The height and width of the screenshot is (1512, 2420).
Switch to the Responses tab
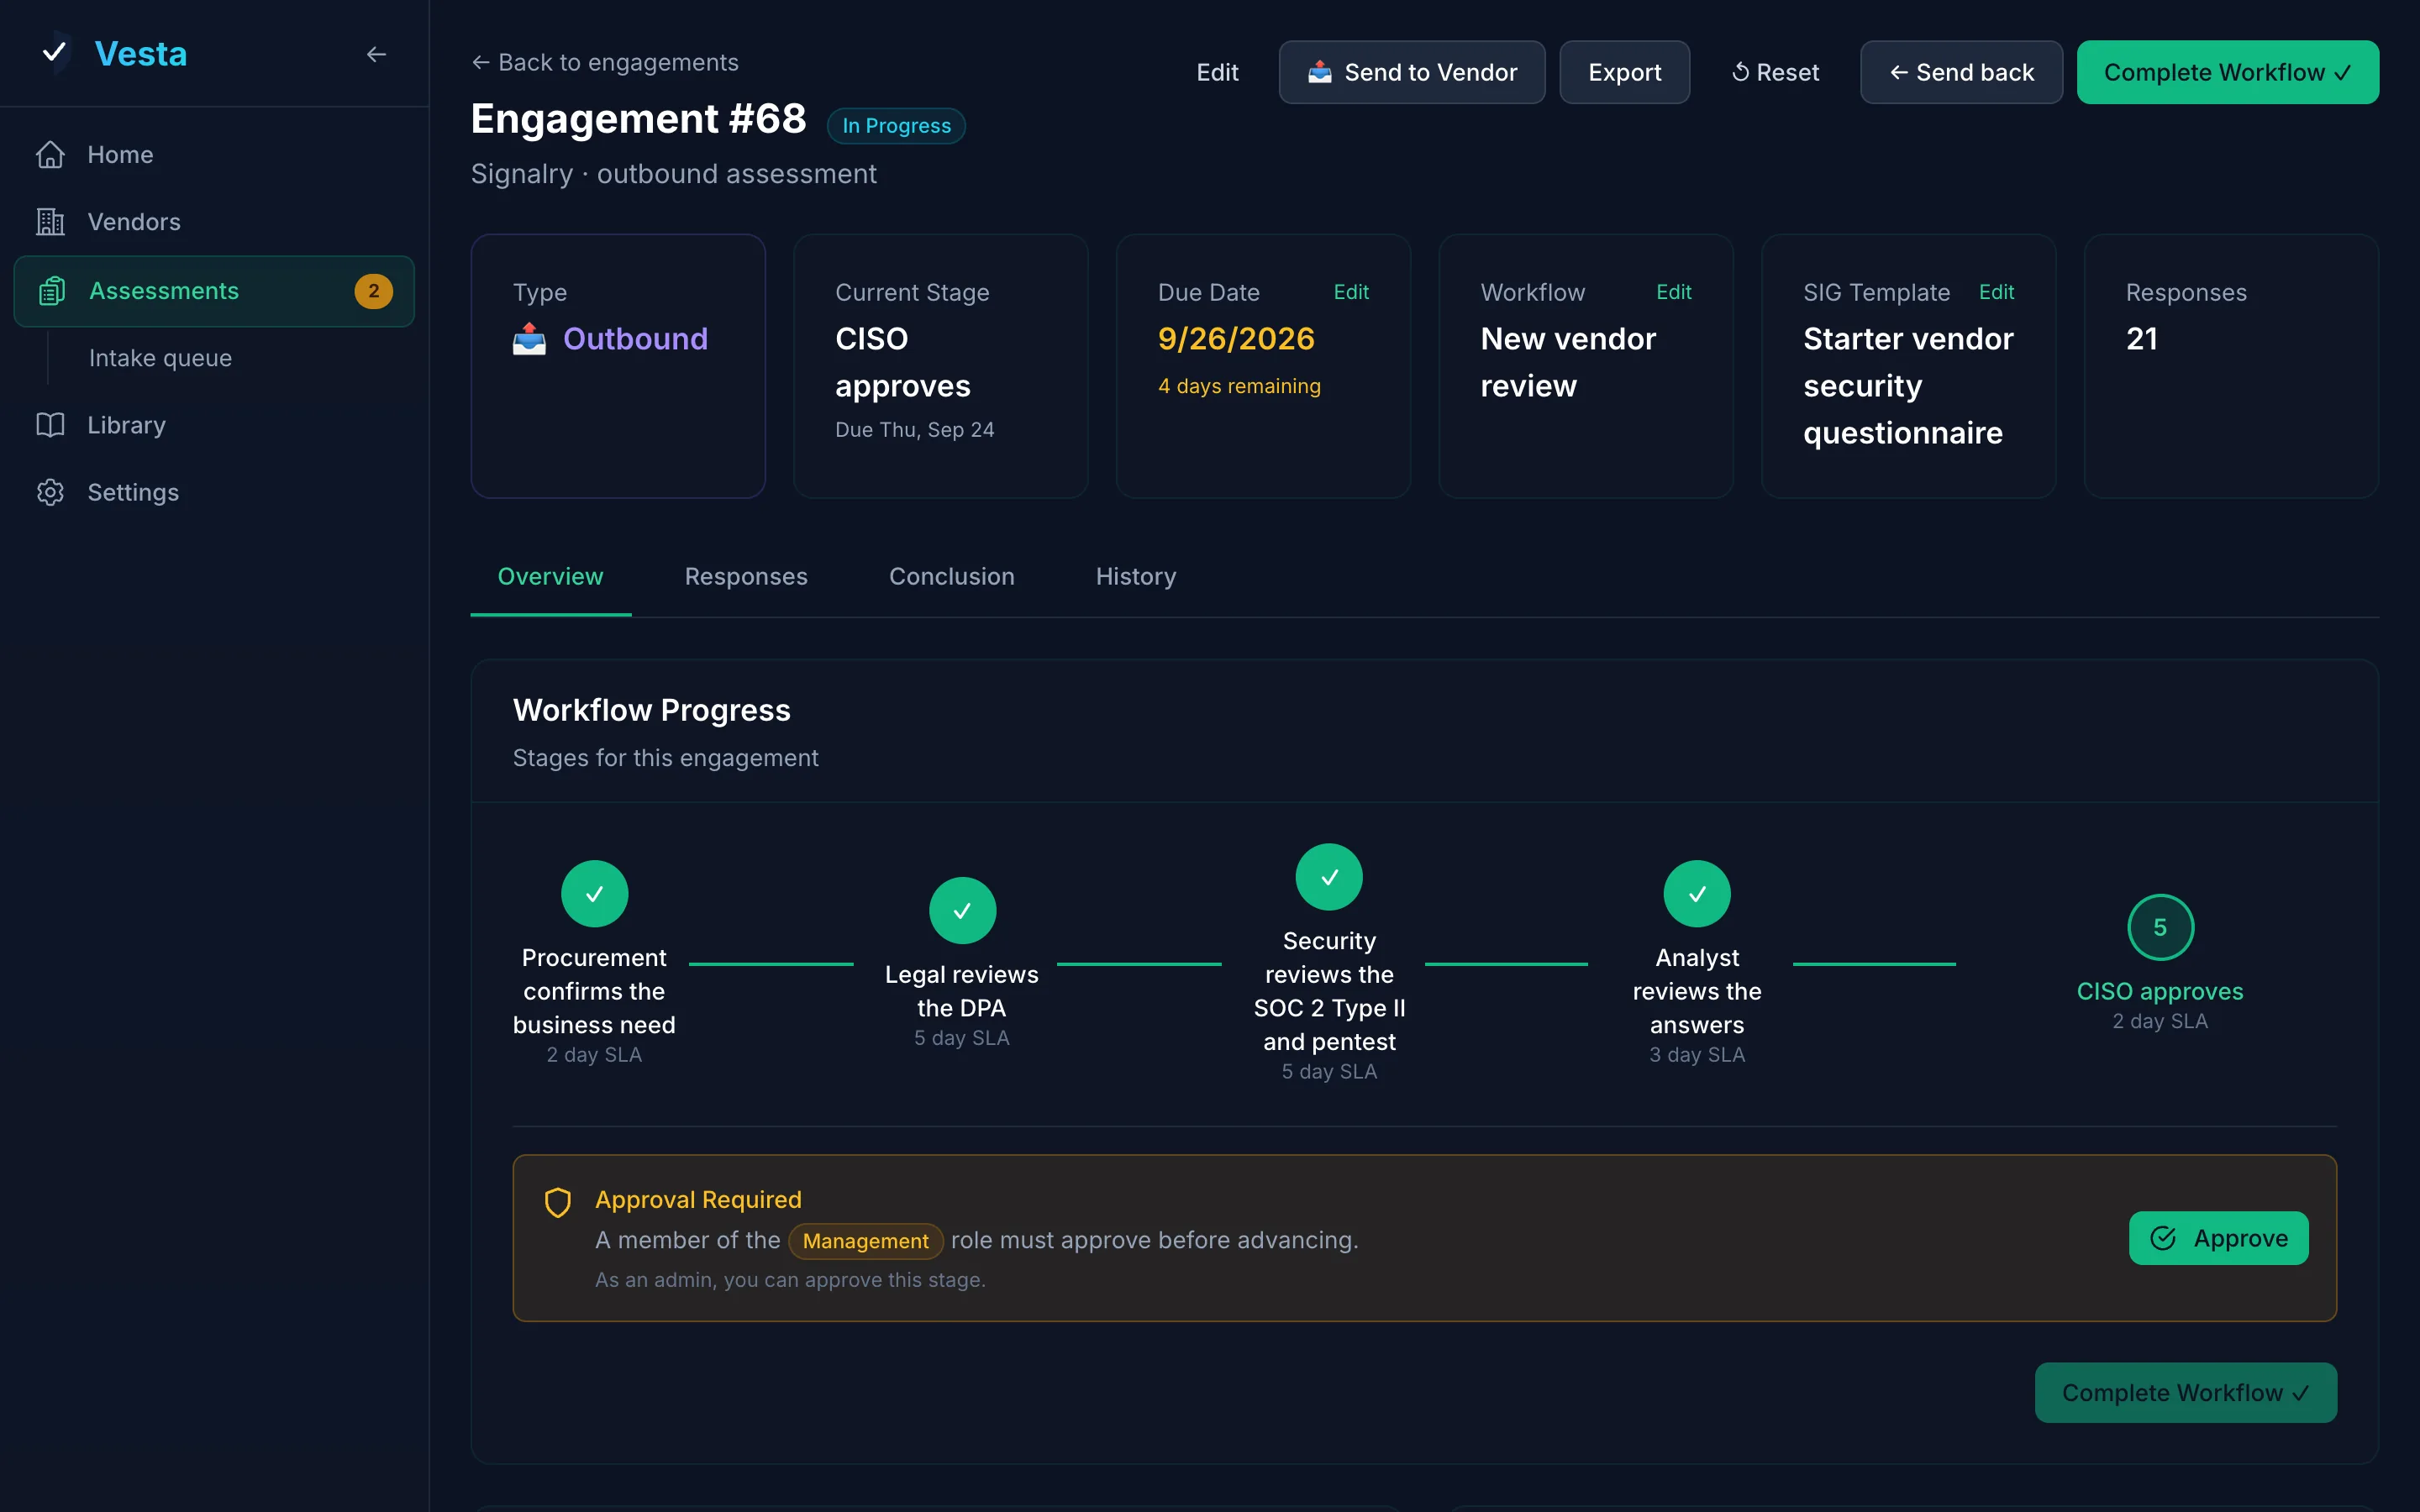tap(746, 577)
